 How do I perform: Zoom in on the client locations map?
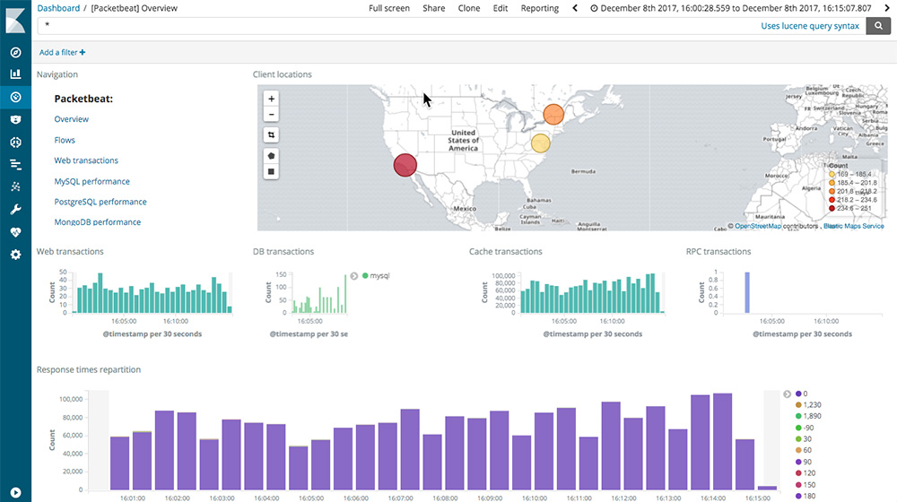[271, 99]
